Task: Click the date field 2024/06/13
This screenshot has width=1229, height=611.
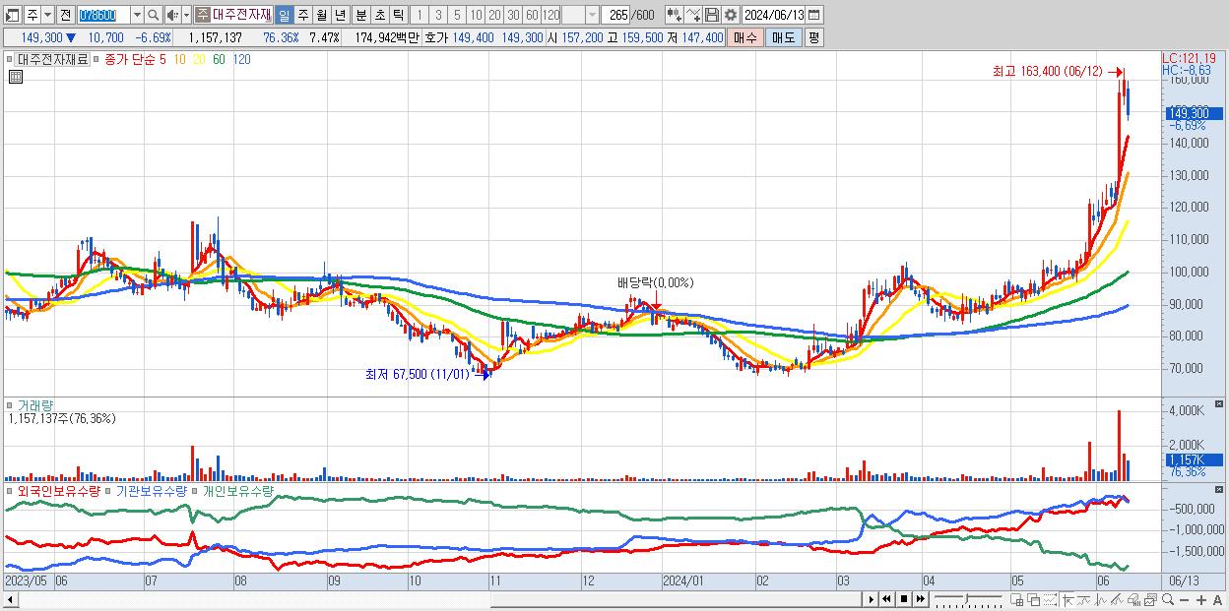Action: click(774, 15)
